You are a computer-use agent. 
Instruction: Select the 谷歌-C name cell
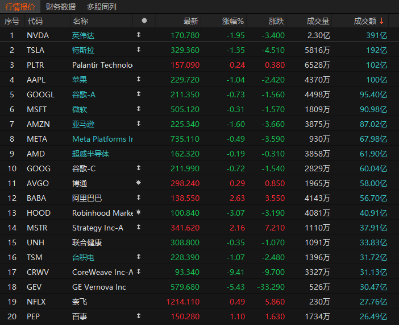[84, 168]
